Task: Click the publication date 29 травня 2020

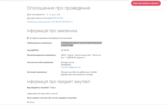Action: (55, 15)
